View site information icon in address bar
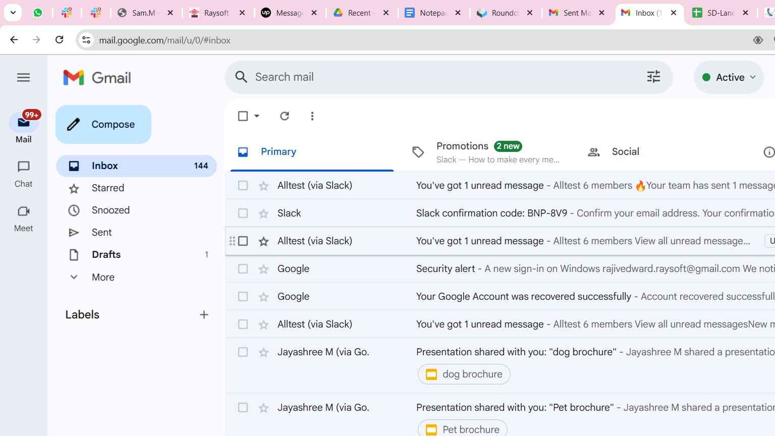Viewport: 775px width, 436px height. 86,40
